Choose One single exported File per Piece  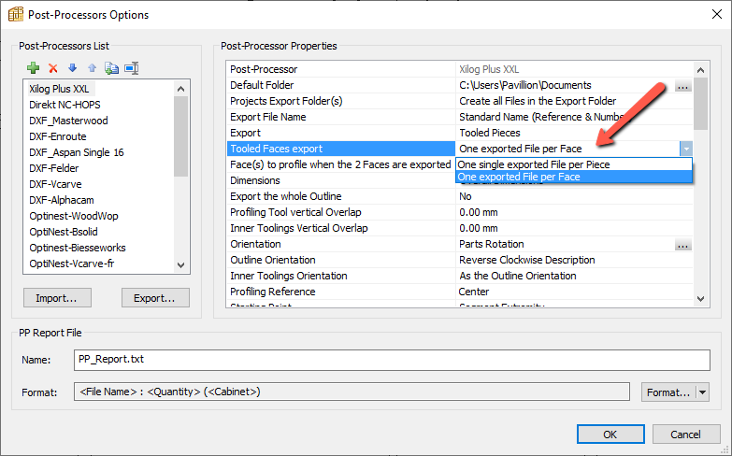tap(574, 164)
